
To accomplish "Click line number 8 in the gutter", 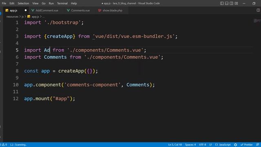I will [x=17, y=71].
